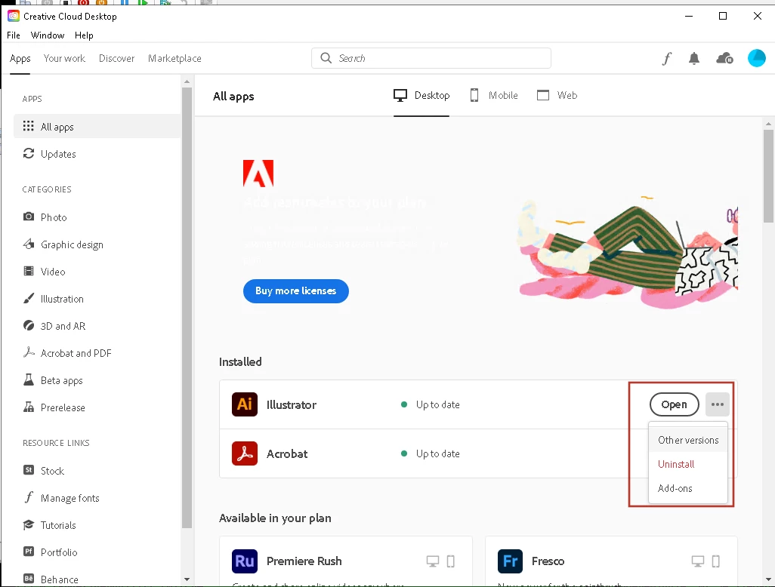Image resolution: width=775 pixels, height=587 pixels.
Task: Click sidebar scrollbar up arrow
Action: [x=187, y=81]
